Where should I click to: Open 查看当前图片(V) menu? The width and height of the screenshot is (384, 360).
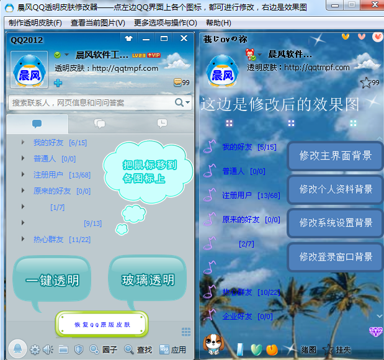(x=98, y=23)
